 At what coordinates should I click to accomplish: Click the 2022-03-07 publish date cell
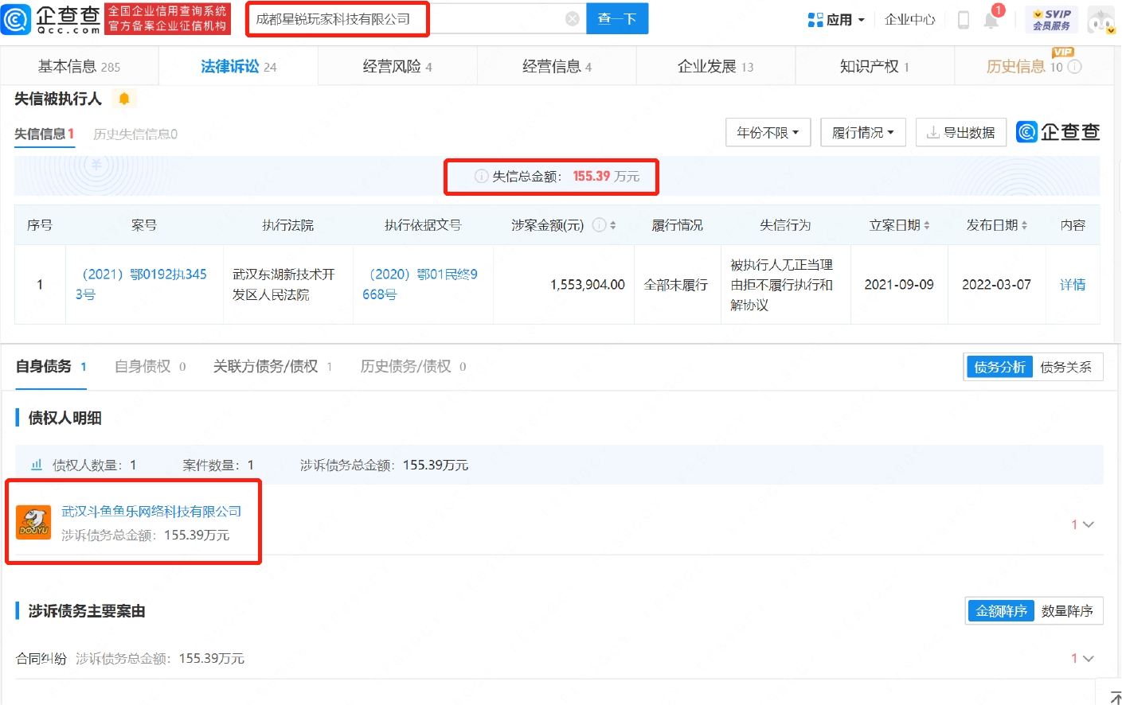coord(996,284)
